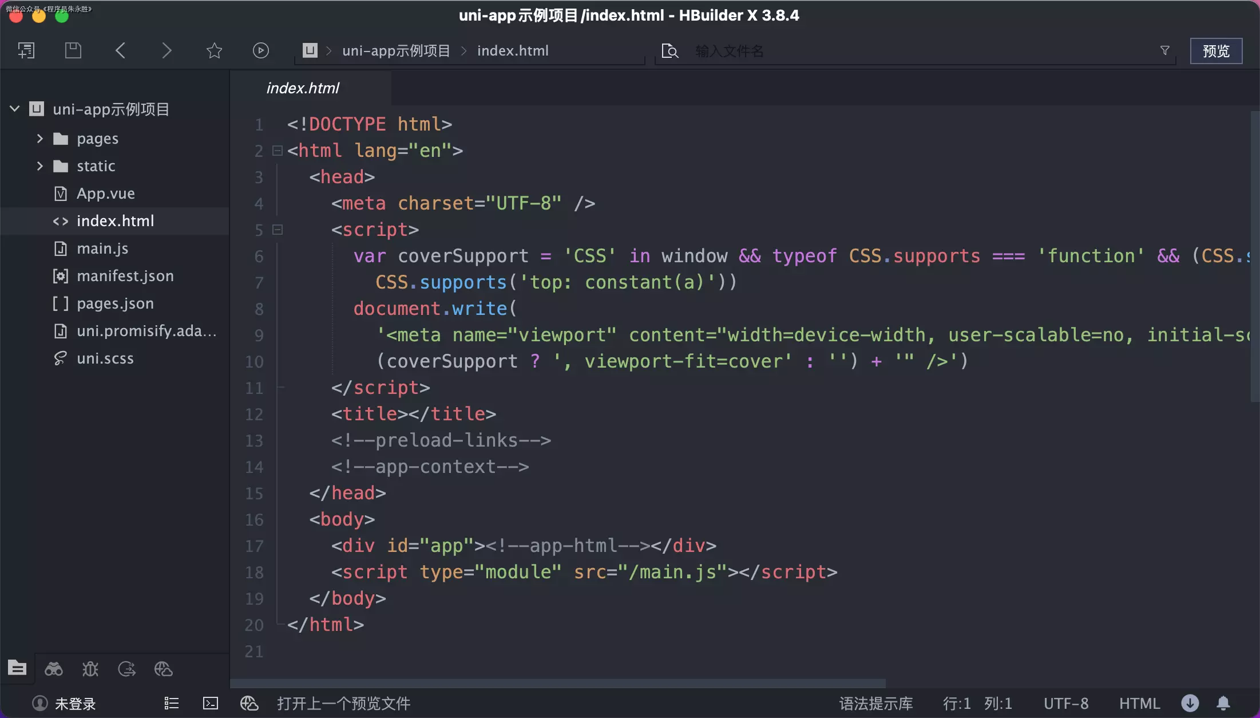Click the filter funnel icon
The width and height of the screenshot is (1260, 718).
[x=1164, y=50]
